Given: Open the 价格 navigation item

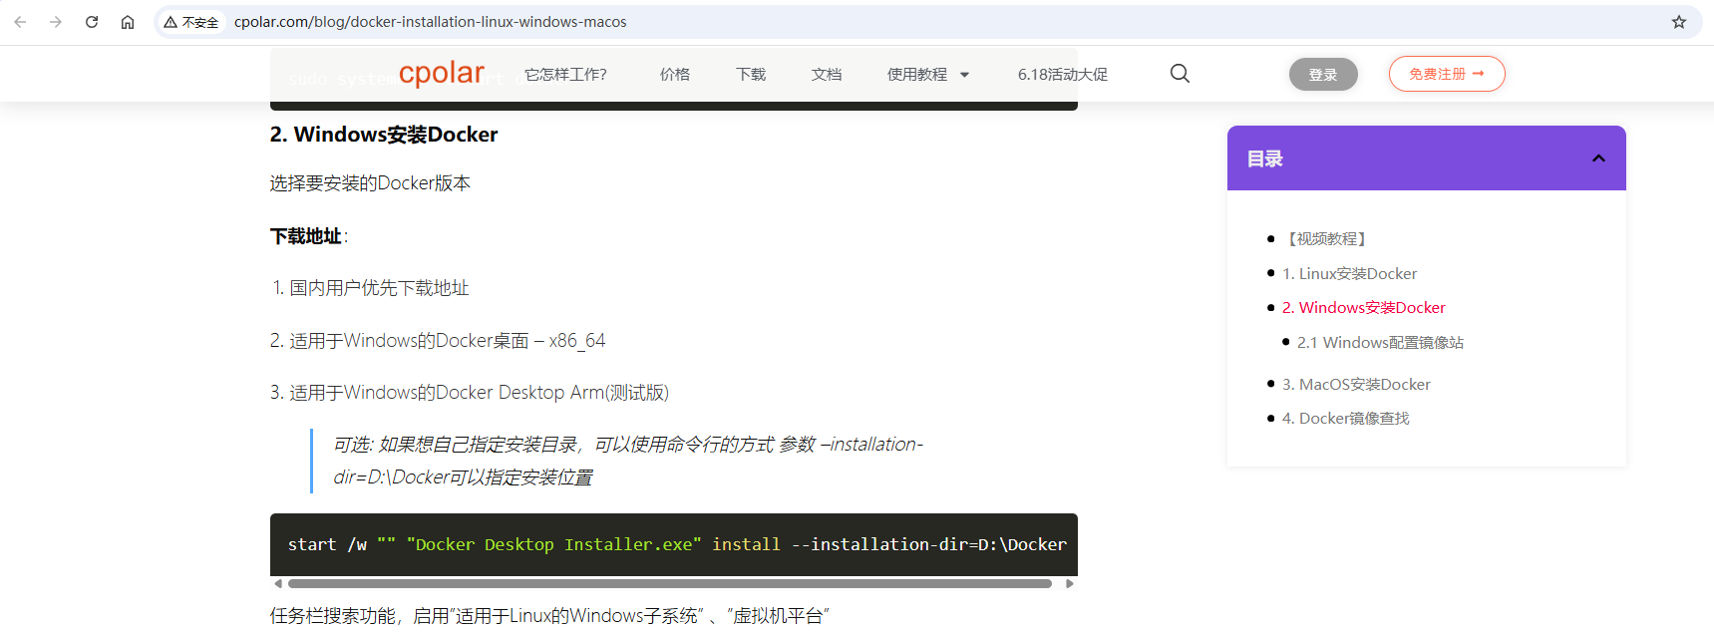Looking at the screenshot, I should coord(675,75).
